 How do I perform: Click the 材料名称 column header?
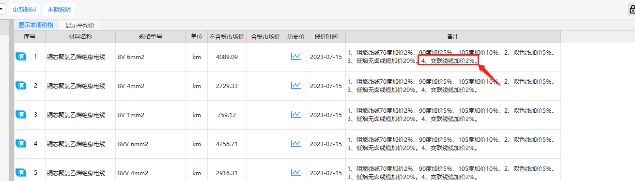pyautogui.click(x=80, y=37)
